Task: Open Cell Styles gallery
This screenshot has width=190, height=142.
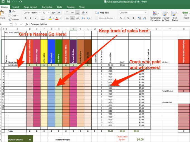Action: point(175,16)
